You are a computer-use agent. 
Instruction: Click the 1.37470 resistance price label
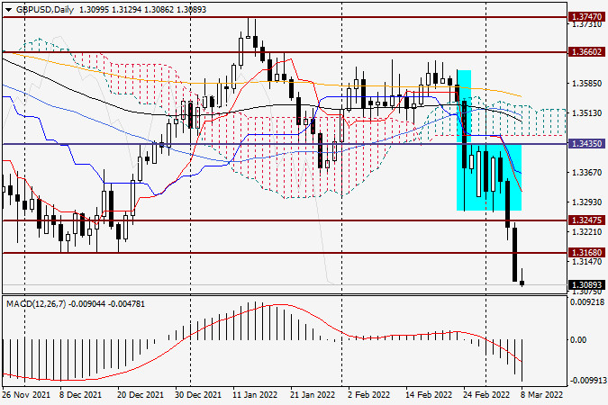pyautogui.click(x=587, y=17)
